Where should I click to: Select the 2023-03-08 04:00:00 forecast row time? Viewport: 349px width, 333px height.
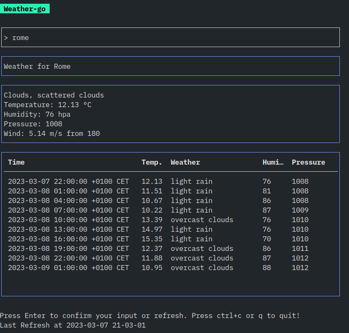68,200
